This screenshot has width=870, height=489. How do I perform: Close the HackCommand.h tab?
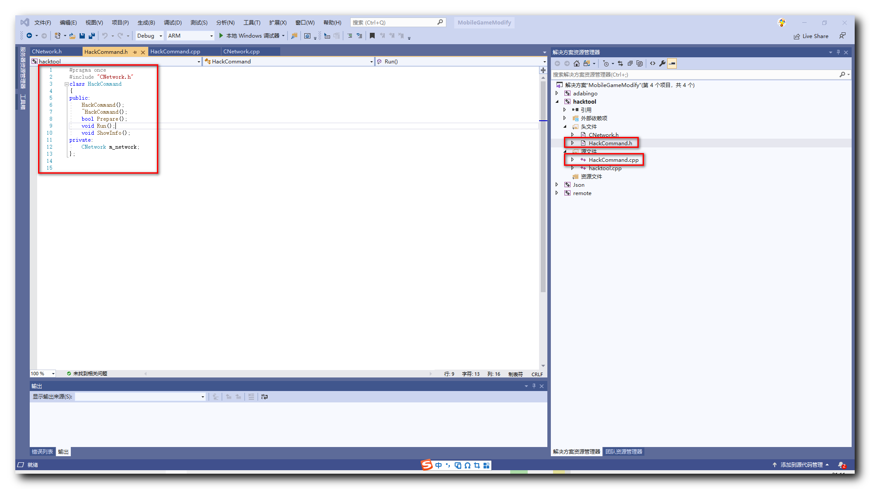tap(143, 52)
